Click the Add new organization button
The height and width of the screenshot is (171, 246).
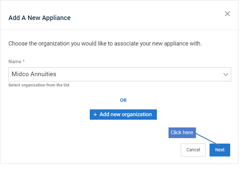point(123,115)
